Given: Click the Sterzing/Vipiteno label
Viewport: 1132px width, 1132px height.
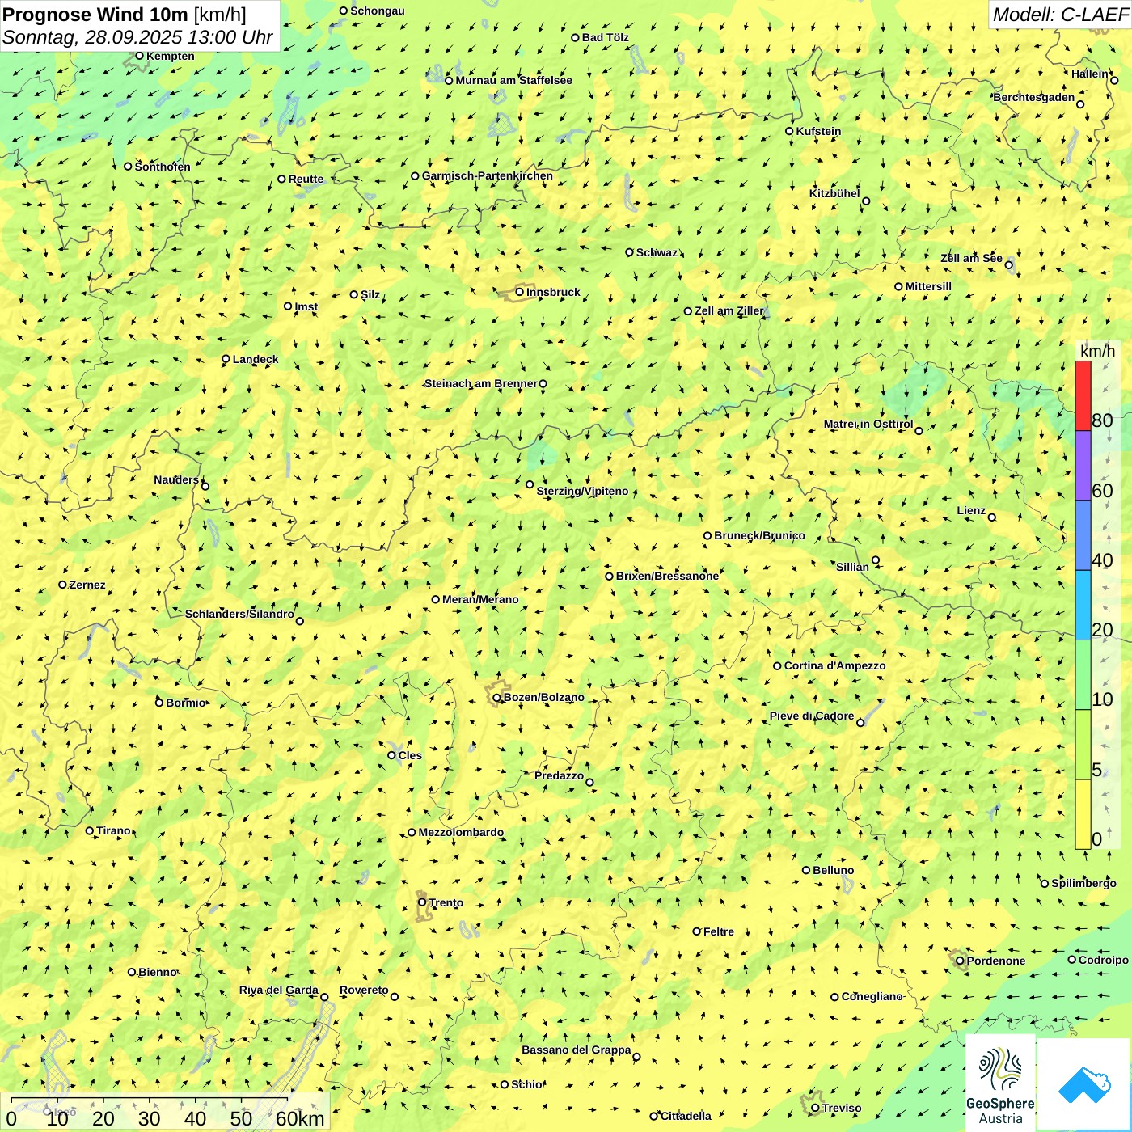Looking at the screenshot, I should point(582,491).
